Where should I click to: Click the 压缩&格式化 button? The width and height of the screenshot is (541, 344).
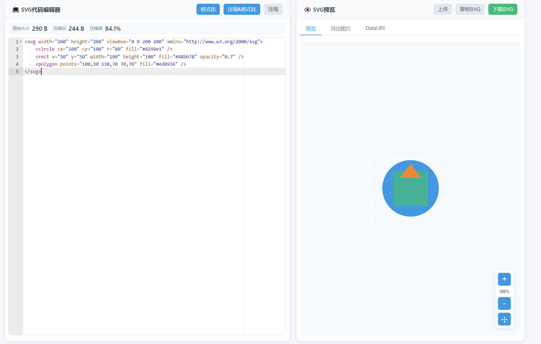(241, 9)
